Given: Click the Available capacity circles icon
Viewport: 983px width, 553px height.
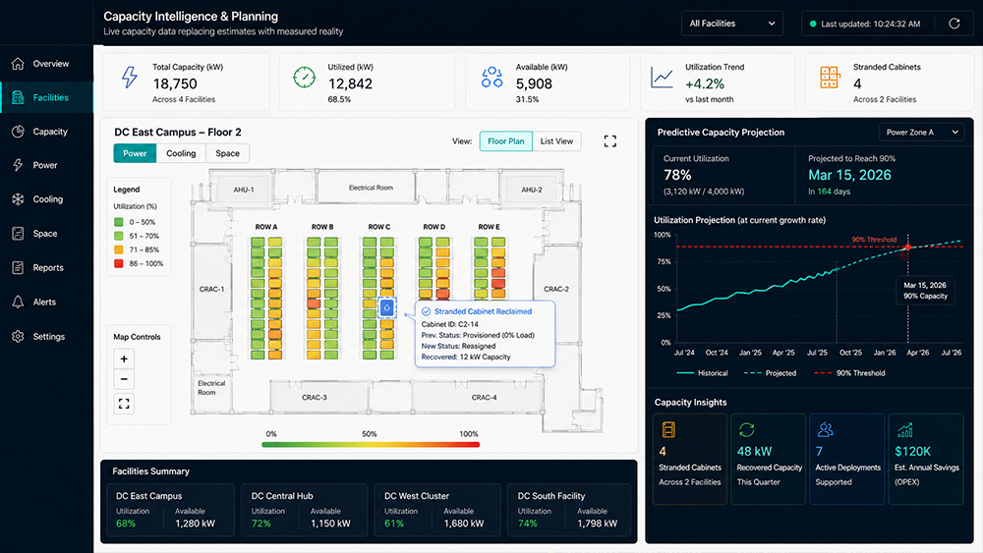Looking at the screenshot, I should (492, 77).
